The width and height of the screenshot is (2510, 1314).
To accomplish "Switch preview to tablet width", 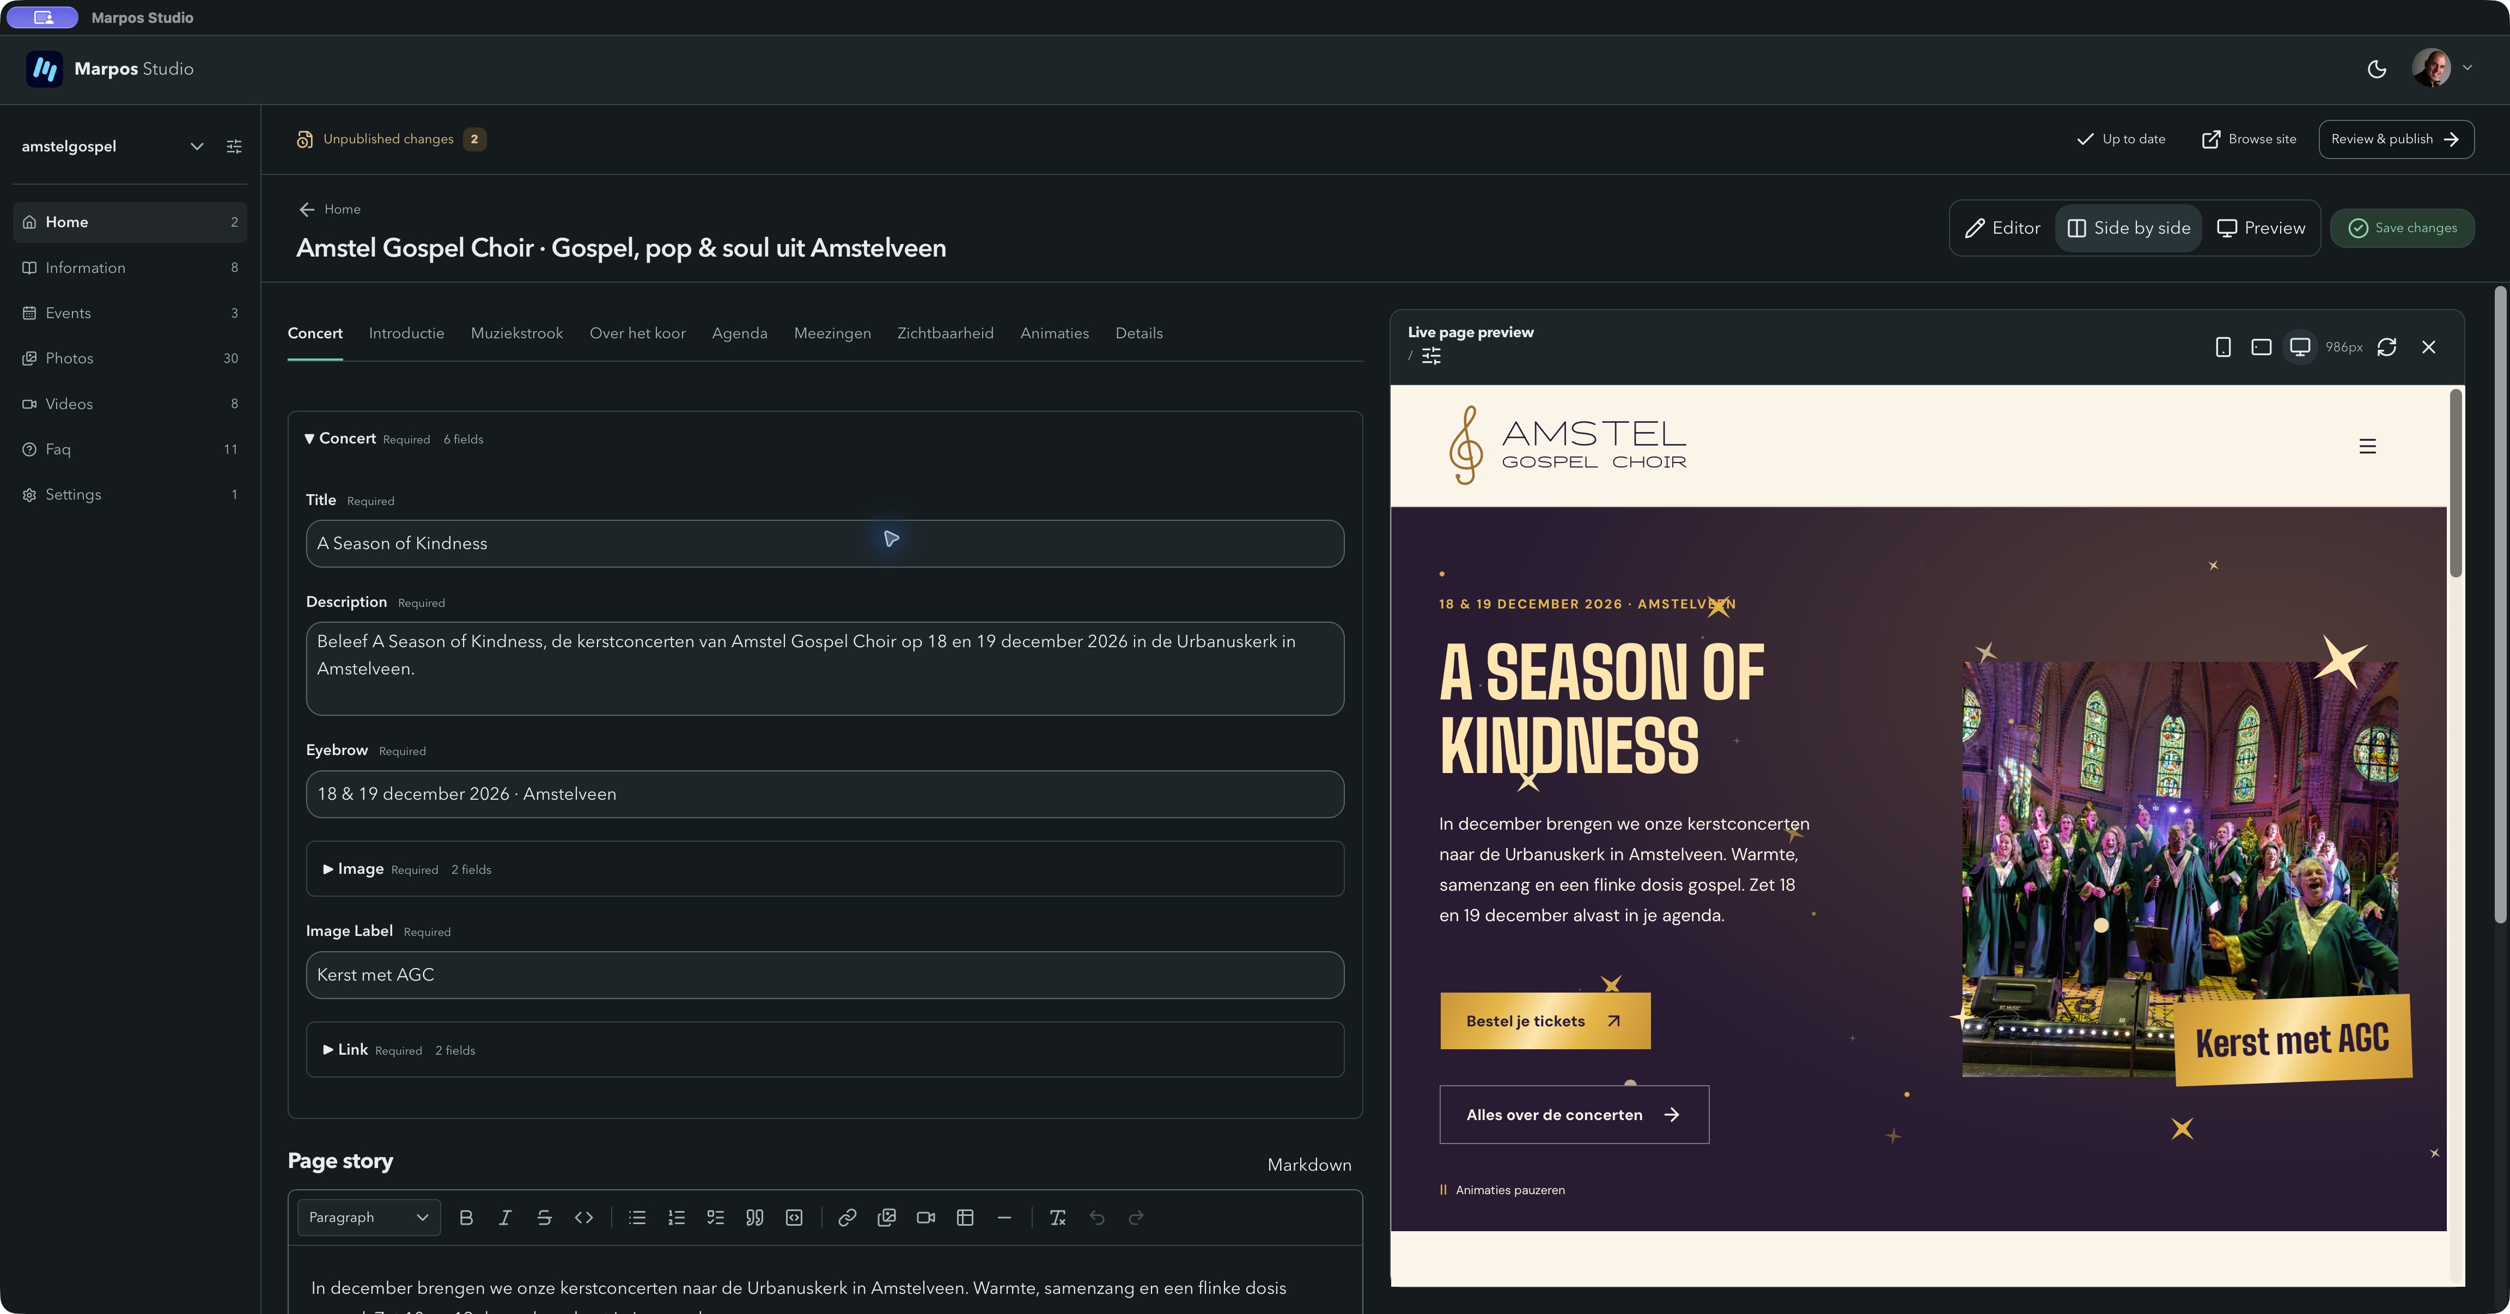I will coord(2262,347).
